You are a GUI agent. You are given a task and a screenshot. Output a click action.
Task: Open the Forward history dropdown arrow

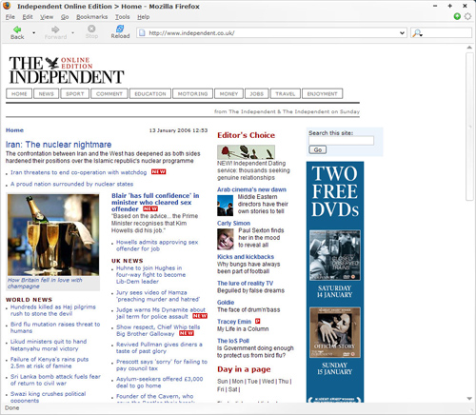[x=72, y=32]
